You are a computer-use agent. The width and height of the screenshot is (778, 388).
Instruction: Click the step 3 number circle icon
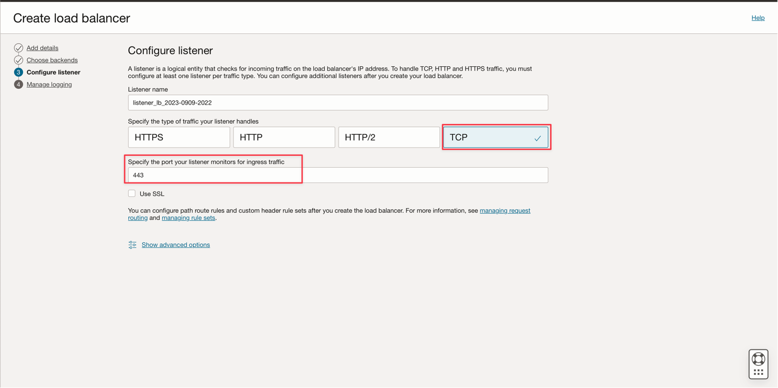pos(18,72)
